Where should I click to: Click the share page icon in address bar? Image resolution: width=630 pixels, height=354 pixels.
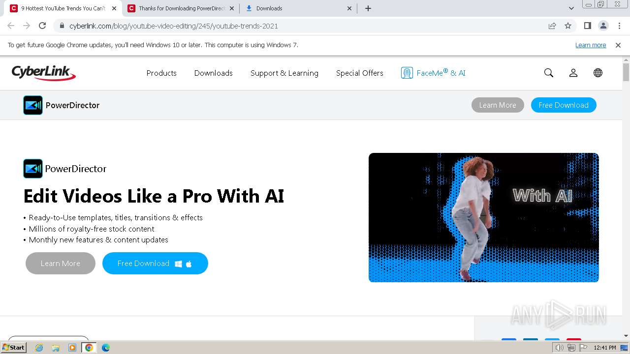pyautogui.click(x=552, y=26)
